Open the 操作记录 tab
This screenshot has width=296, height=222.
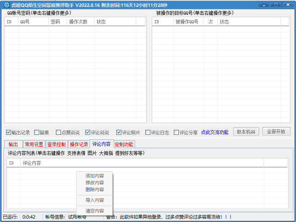tap(79, 144)
